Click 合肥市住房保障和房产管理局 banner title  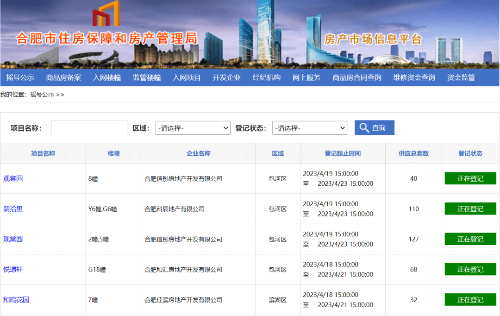(x=107, y=38)
